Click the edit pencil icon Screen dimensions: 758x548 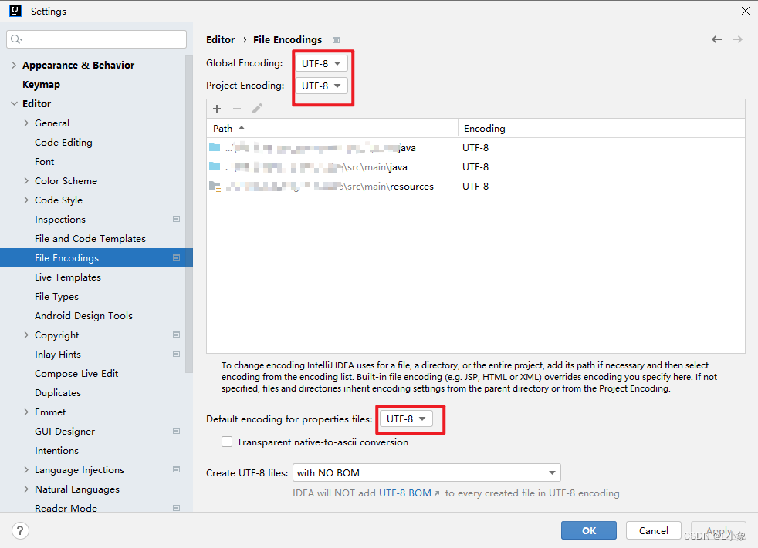[x=257, y=109]
